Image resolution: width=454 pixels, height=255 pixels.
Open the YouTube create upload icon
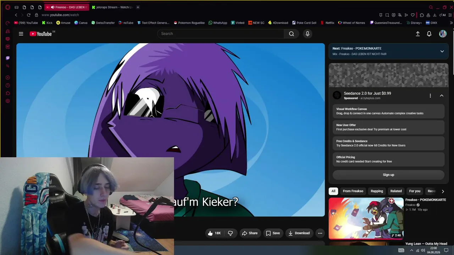click(418, 34)
